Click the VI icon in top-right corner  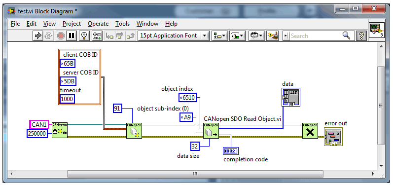377,30
